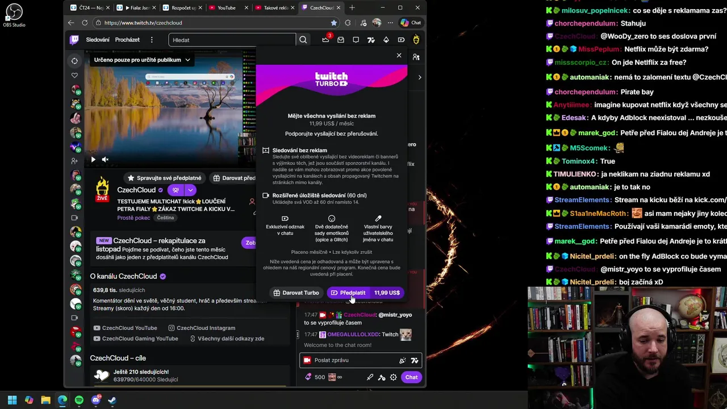Open the user profile avatar menu
Screen dimensions: 727x409
[416, 40]
